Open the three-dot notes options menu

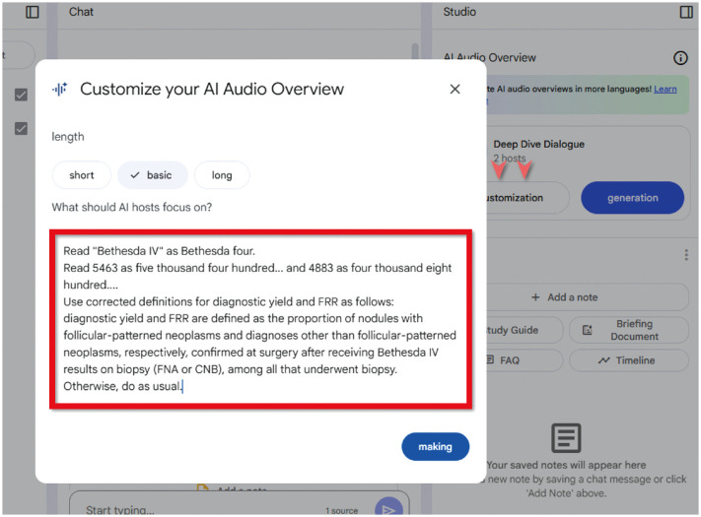686,255
